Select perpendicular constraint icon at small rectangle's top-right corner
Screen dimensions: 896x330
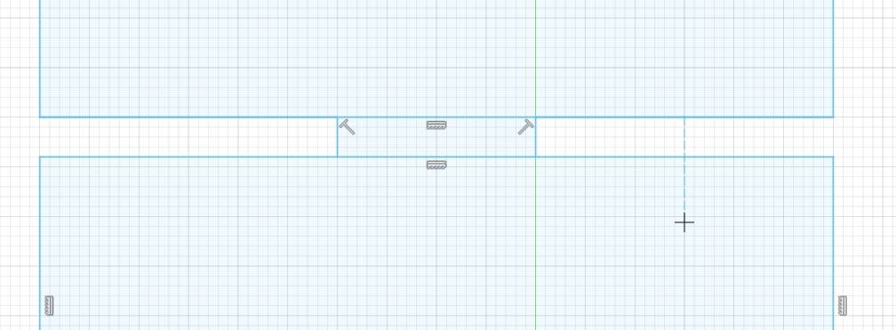(x=525, y=127)
